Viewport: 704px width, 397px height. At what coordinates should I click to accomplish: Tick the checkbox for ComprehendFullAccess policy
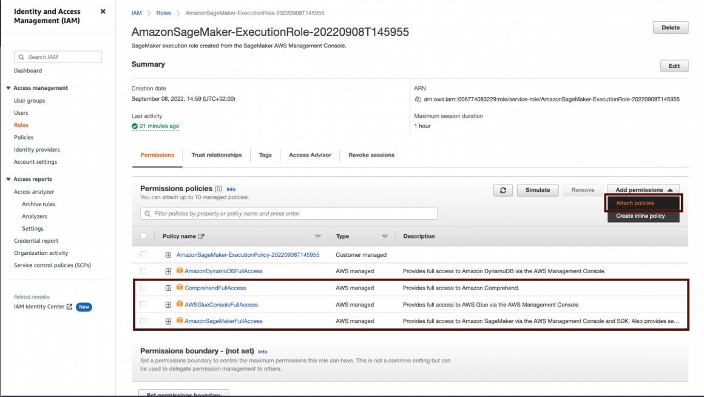(143, 288)
